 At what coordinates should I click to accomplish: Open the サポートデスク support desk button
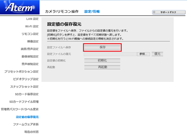[x=169, y=12]
